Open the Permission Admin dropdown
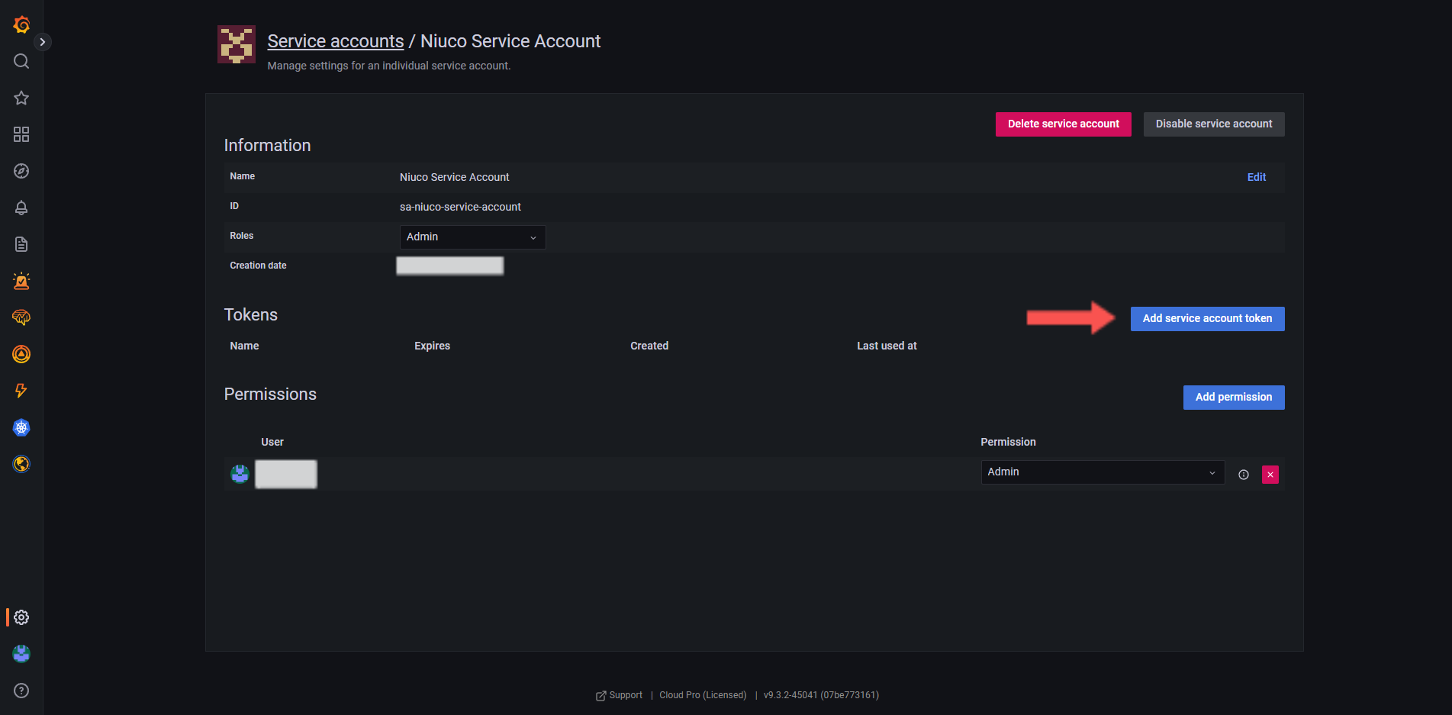 (1103, 472)
